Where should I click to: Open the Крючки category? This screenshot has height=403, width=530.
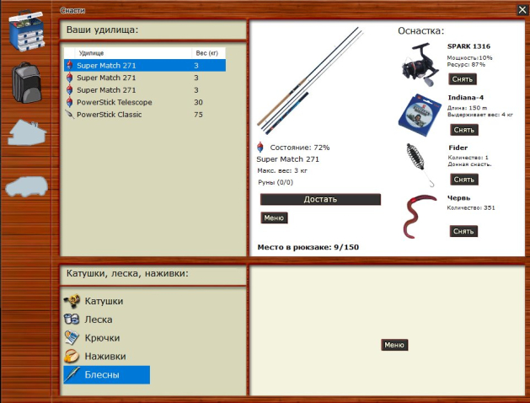click(103, 338)
